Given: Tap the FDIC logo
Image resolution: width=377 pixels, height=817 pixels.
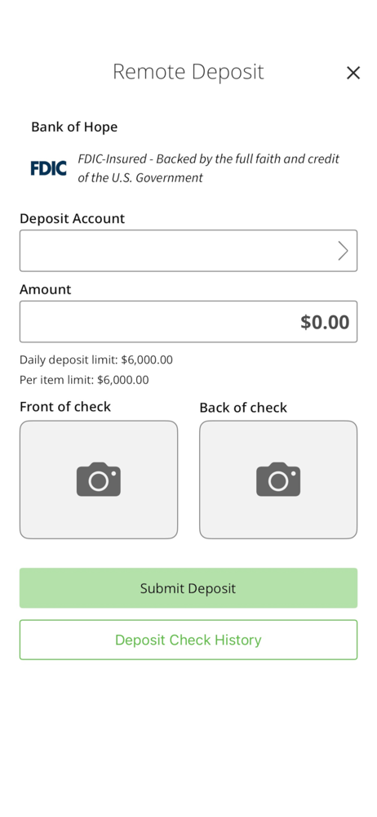Looking at the screenshot, I should point(48,167).
